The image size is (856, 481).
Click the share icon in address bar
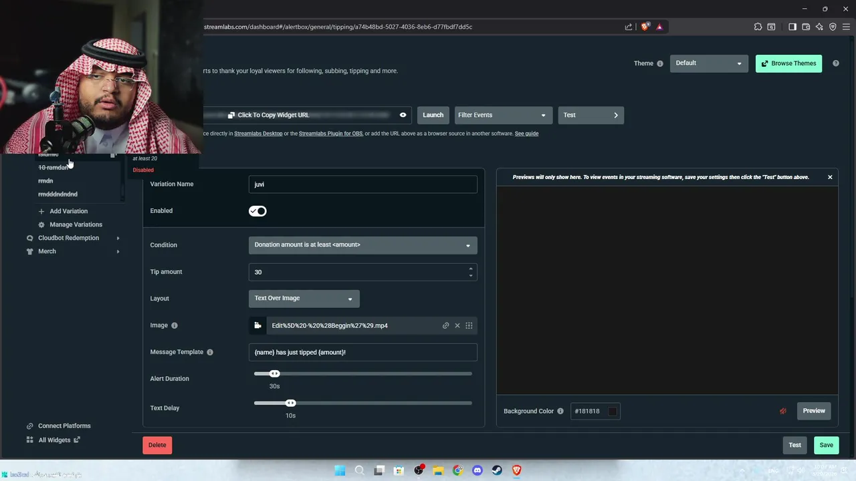(629, 27)
